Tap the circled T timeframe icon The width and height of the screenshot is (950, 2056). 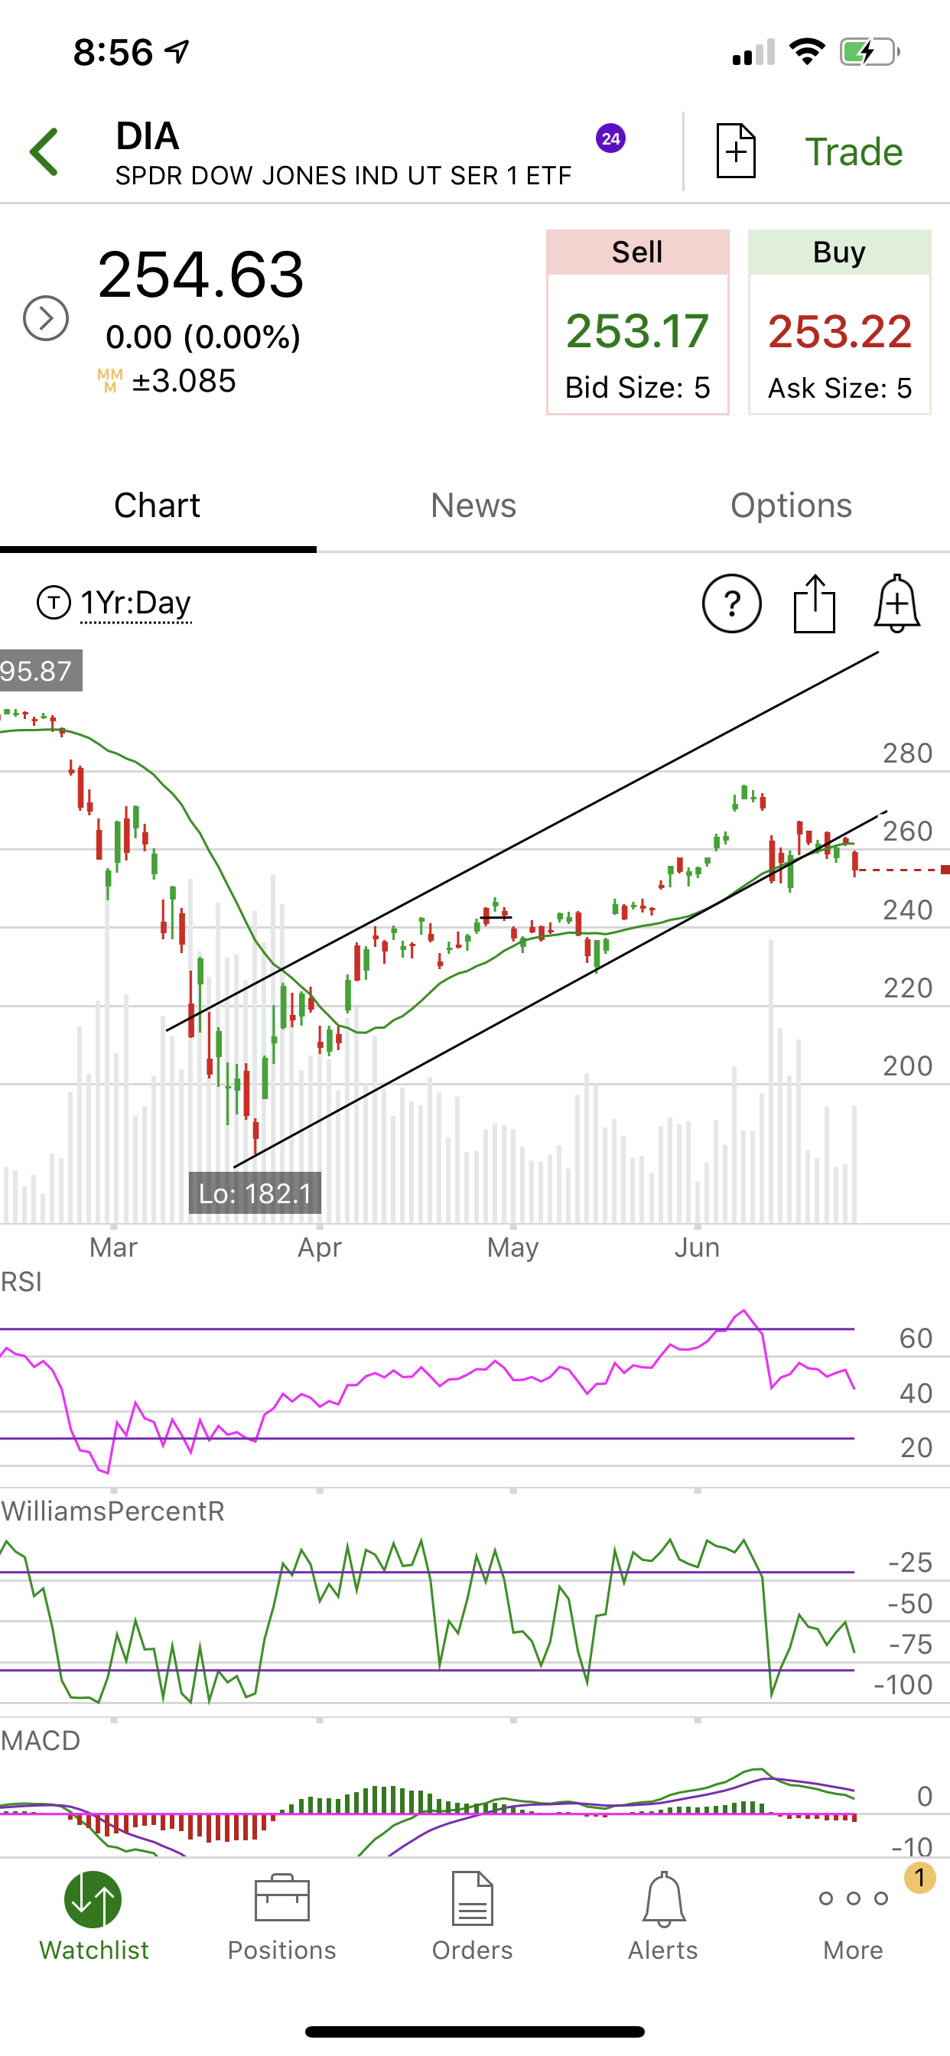[54, 603]
